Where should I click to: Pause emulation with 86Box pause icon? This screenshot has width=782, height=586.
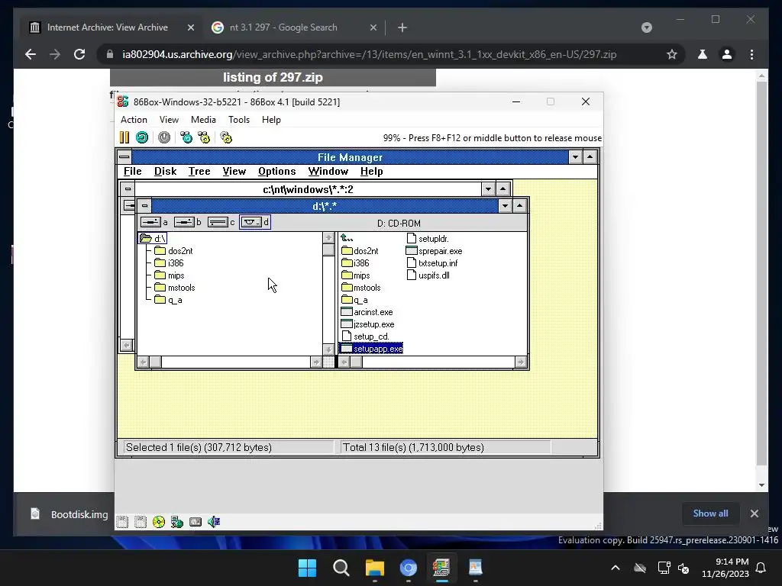click(x=124, y=137)
